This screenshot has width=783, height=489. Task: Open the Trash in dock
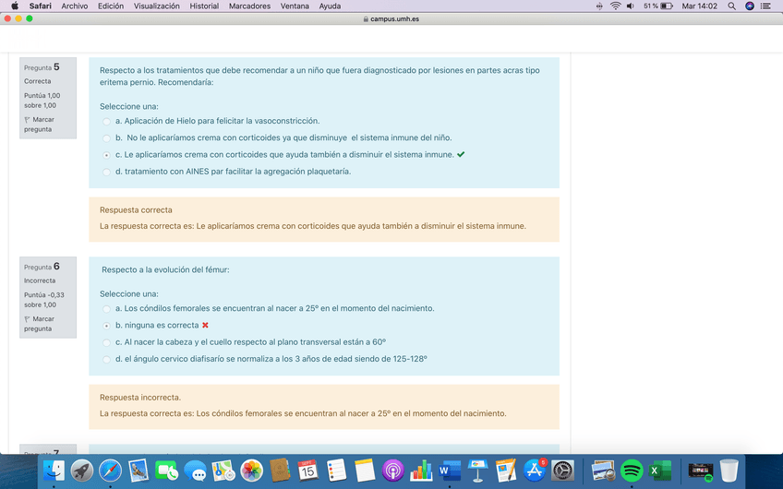(x=729, y=471)
